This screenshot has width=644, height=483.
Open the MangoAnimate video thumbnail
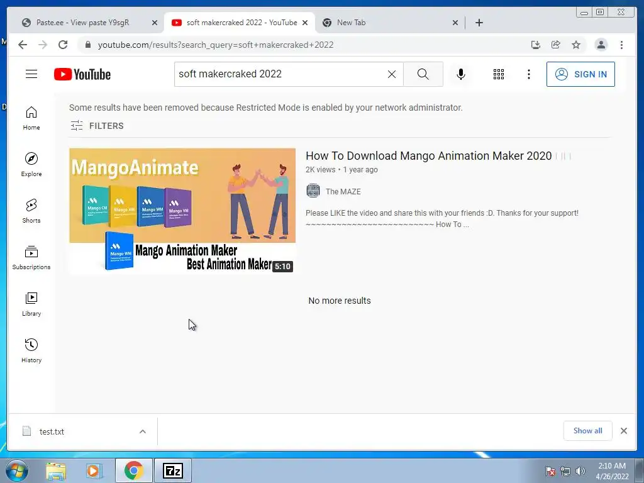182,211
